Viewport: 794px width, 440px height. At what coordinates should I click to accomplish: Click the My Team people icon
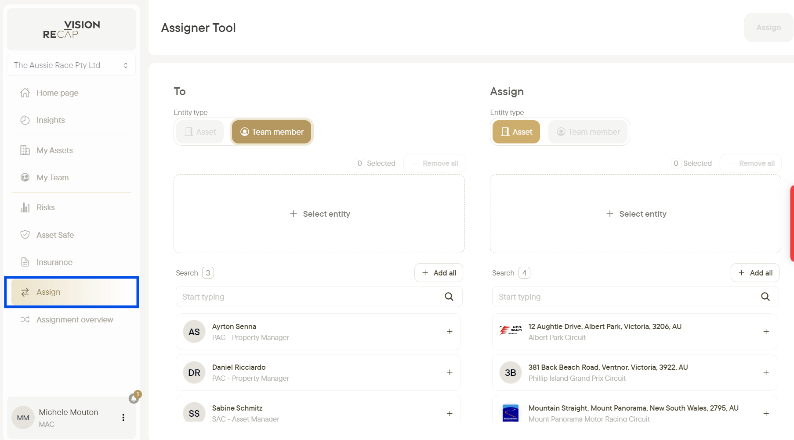(x=25, y=177)
